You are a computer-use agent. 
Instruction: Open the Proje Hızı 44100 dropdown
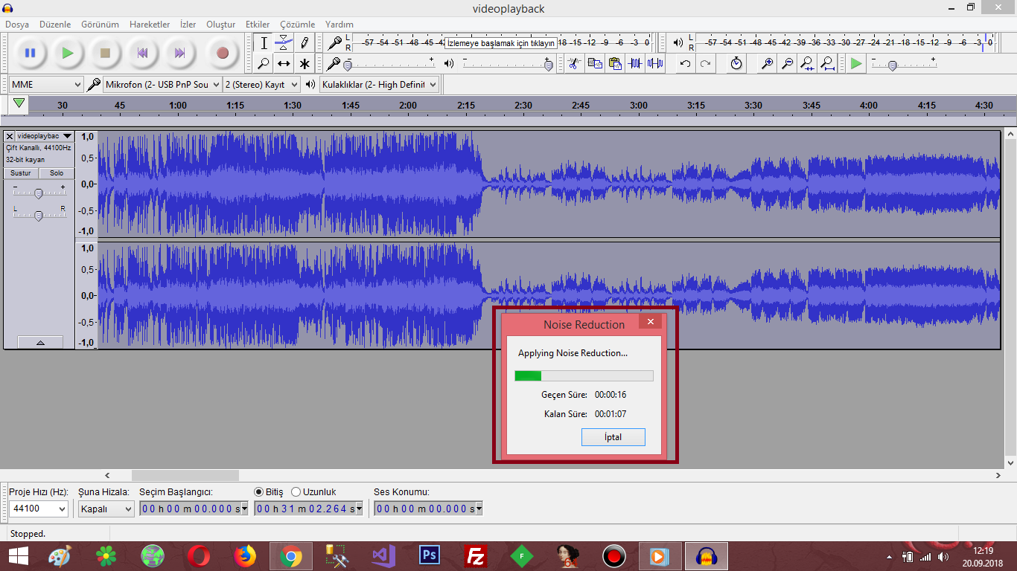[39, 509]
